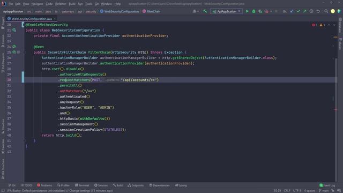Click the filterChain breadcrumb

[152, 11]
